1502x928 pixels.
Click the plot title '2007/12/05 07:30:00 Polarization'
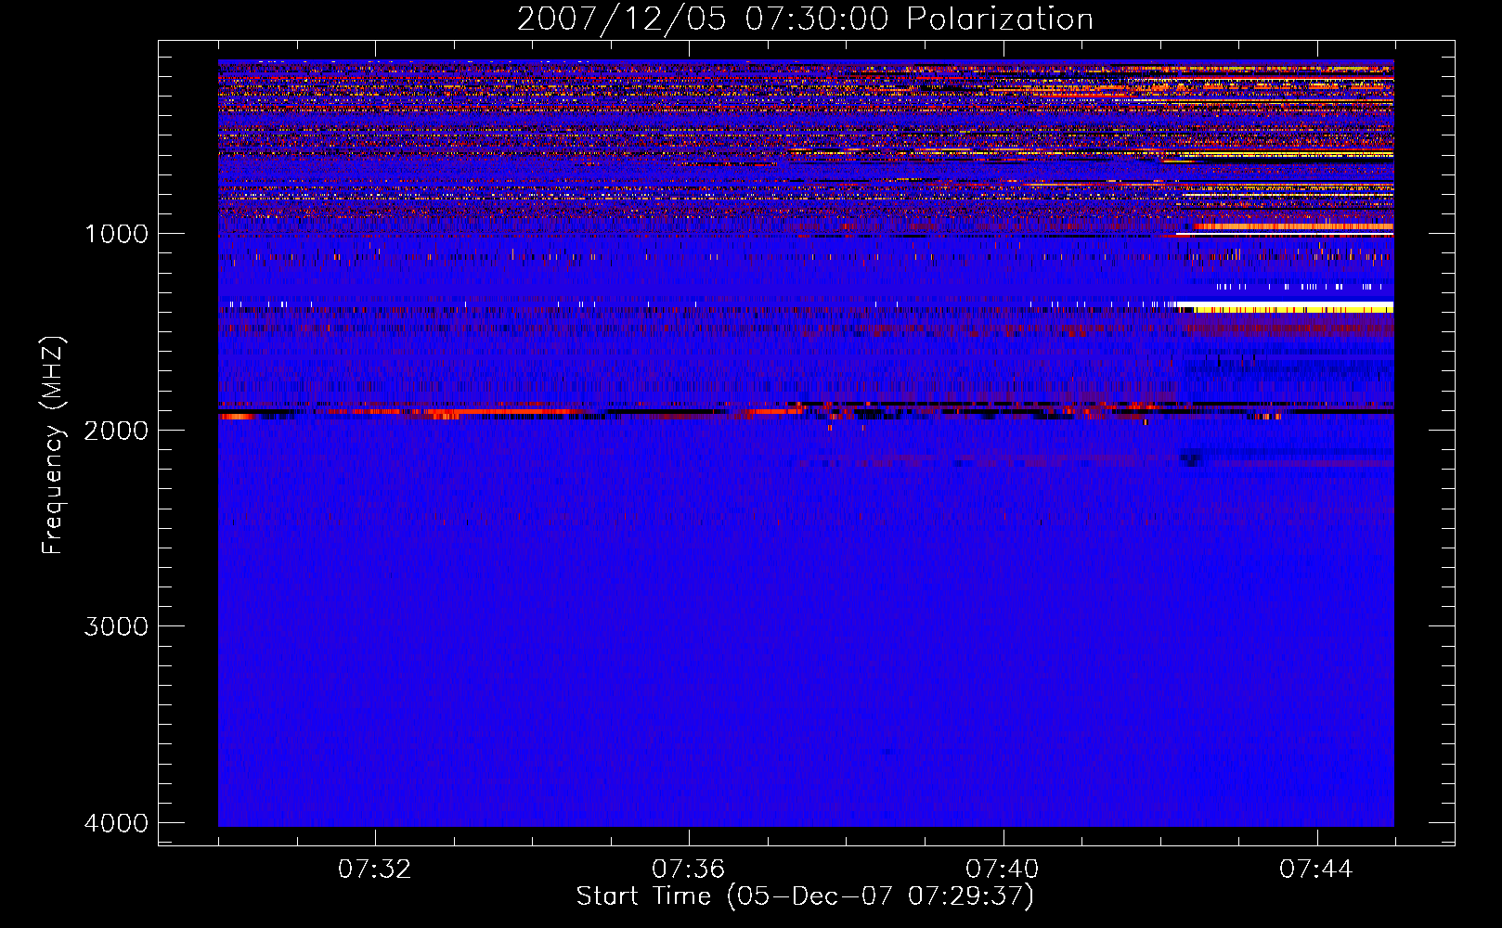tap(805, 19)
